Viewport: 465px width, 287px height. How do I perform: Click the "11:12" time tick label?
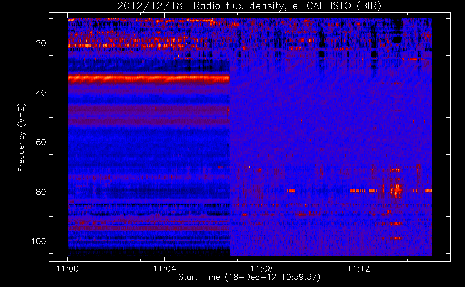click(x=359, y=269)
